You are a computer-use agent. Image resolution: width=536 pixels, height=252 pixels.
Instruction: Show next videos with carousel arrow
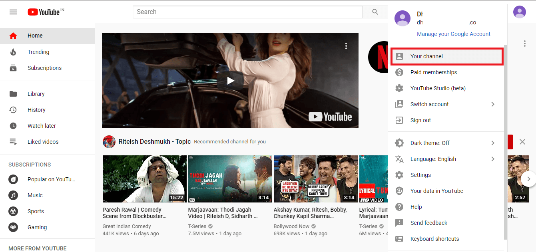pos(528,179)
